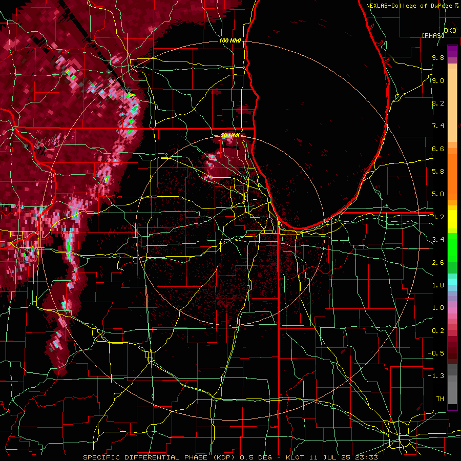461x461 pixels.
Task: Click the 9.0 color scale value
Action: pos(438,81)
